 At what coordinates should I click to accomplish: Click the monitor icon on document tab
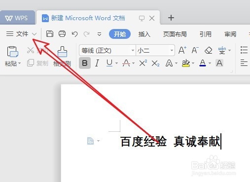142,18
